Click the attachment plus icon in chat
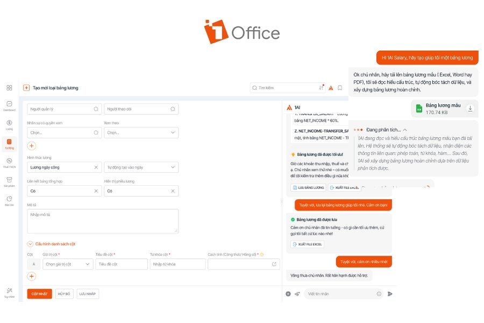 [x=288, y=294]
